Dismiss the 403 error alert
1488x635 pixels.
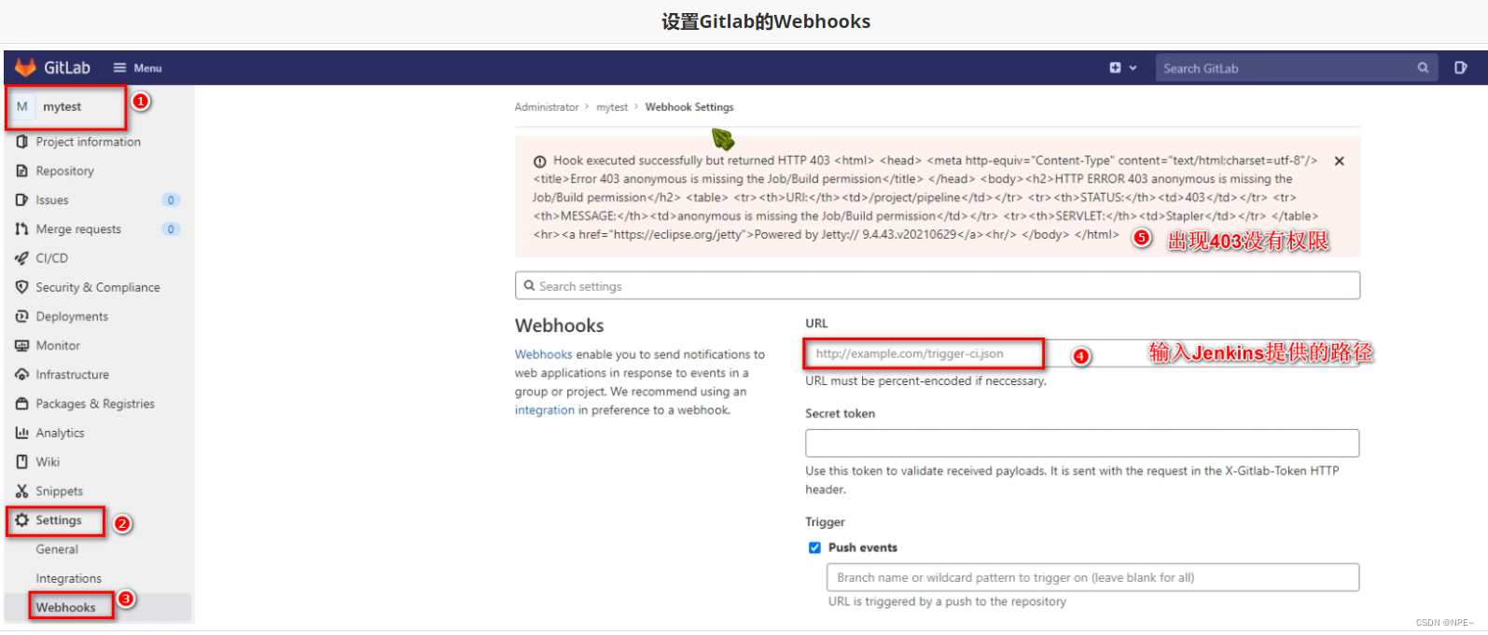tap(1340, 160)
